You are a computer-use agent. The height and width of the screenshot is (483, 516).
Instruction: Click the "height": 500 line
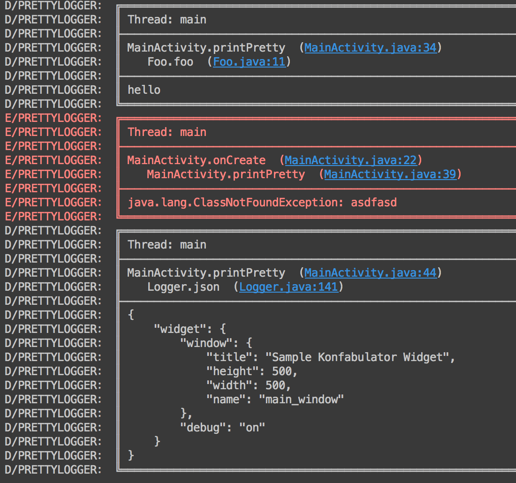click(x=252, y=371)
